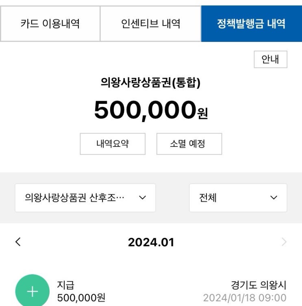View the 소멸 예정 button
The width and height of the screenshot is (302, 306).
(x=189, y=144)
